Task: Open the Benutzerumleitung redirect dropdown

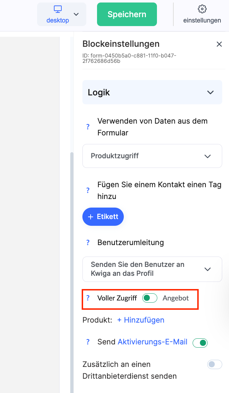Action: tap(152, 269)
